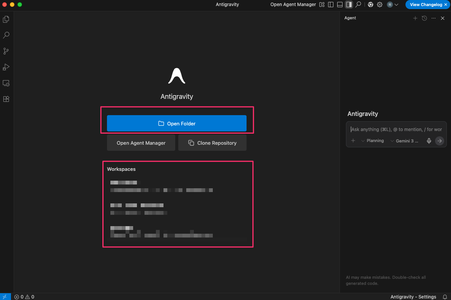This screenshot has height=300, width=451.
Task: Expand the account dropdown chevron
Action: tap(396, 5)
